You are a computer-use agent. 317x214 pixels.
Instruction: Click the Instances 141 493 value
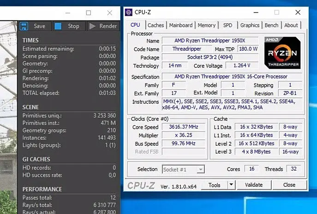coord(107,138)
